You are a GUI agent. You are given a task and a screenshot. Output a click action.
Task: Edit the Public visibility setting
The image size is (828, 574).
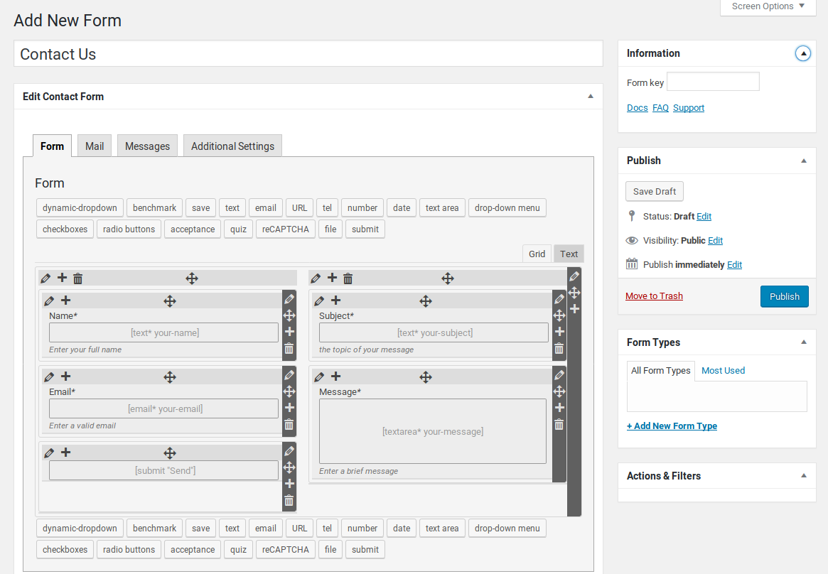[x=715, y=241]
